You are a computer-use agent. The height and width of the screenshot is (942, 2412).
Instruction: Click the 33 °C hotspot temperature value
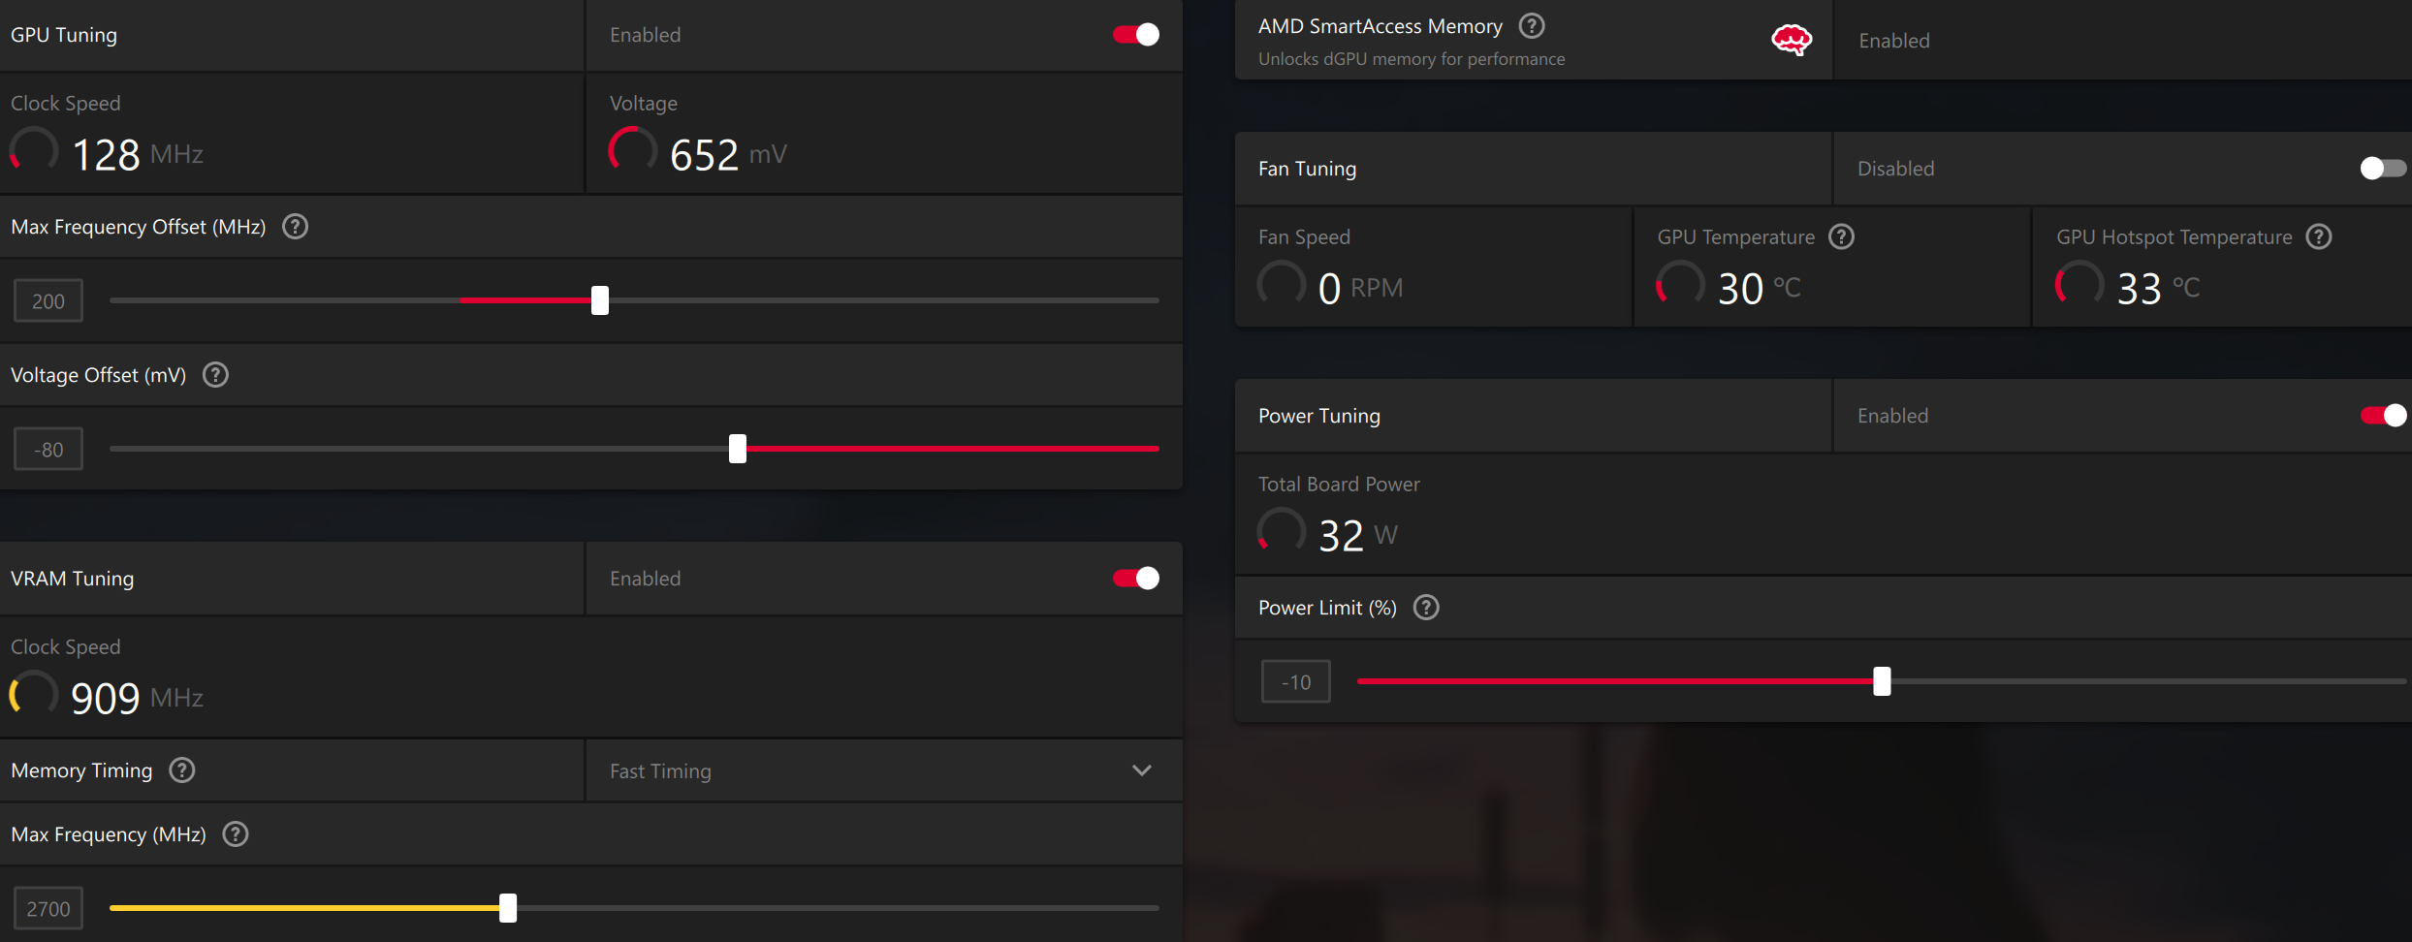pyautogui.click(x=2159, y=289)
